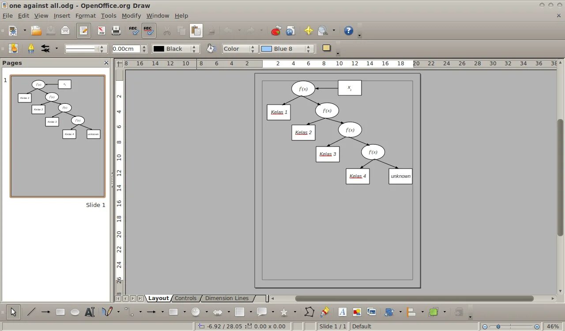Switch to the Controls layer tab

[185, 298]
